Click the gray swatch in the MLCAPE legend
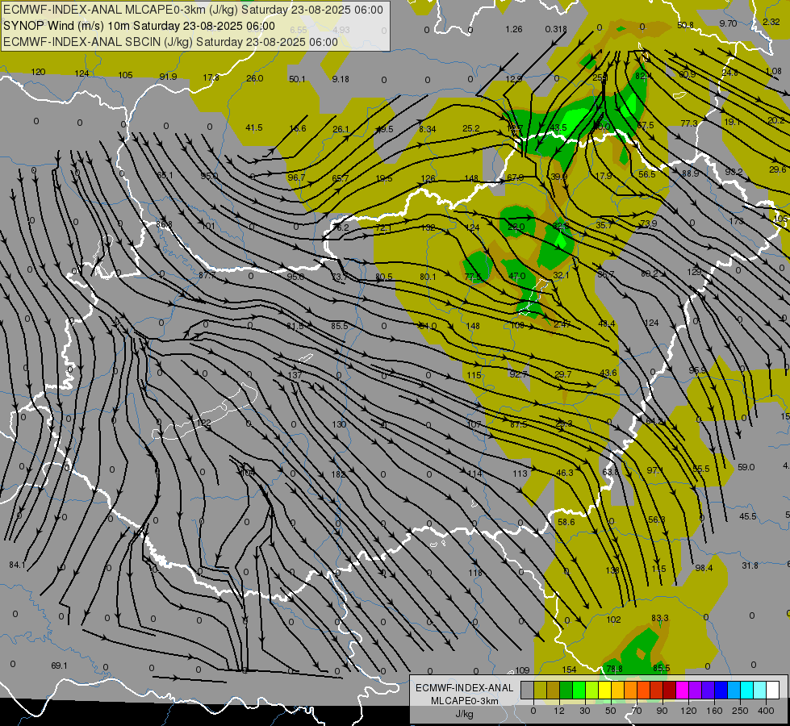 [x=528, y=690]
